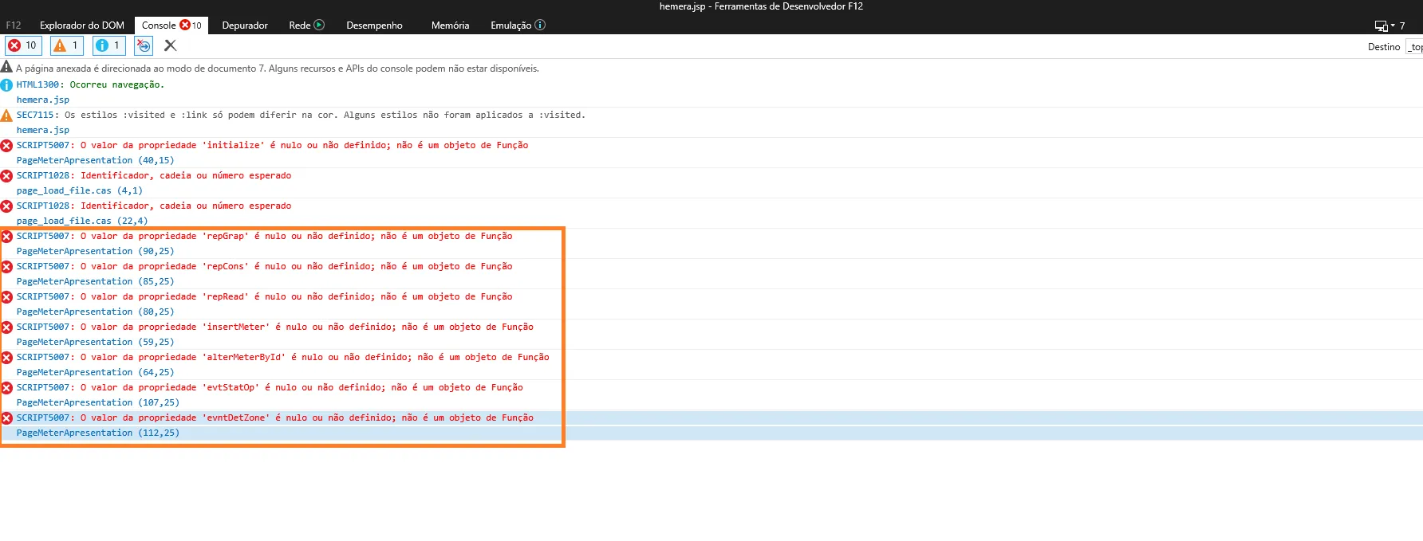Click warning icon beside the SEC7115 message
Image resolution: width=1423 pixels, height=541 pixels.
6,116
